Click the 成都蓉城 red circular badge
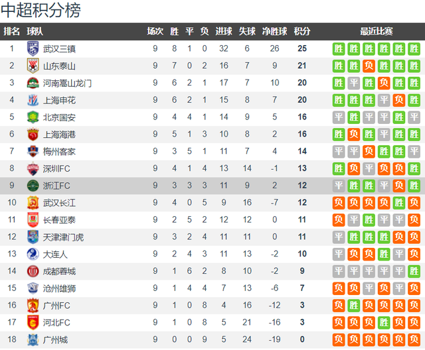This screenshot has height=350, width=425. (33, 271)
